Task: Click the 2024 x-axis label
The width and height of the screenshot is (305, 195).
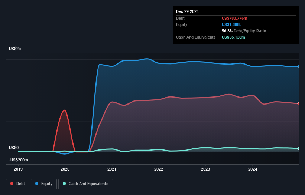Action: [x=253, y=169]
